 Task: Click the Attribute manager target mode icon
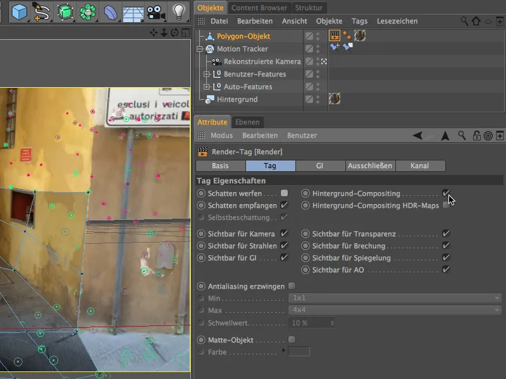488,136
